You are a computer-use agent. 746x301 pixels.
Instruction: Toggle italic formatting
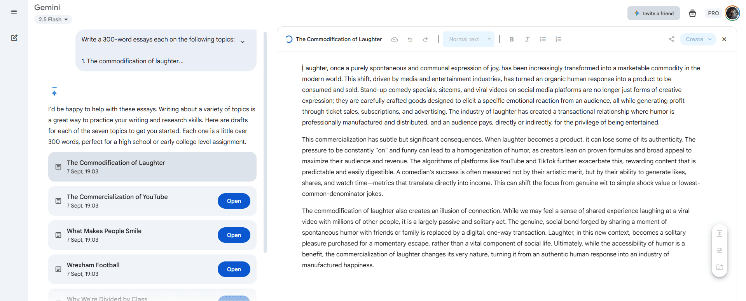(x=527, y=39)
